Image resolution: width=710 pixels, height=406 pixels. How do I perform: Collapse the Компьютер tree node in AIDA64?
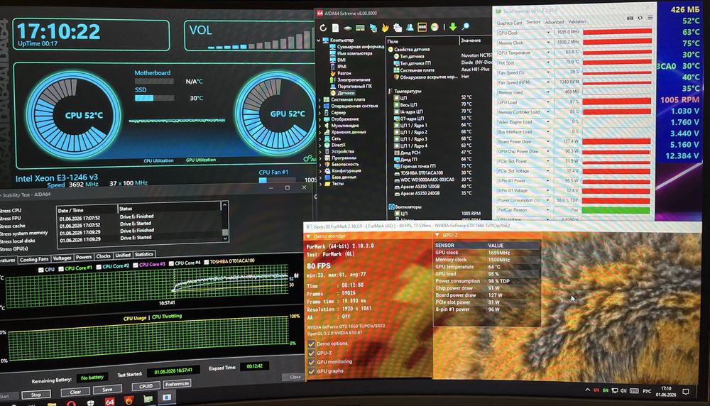click(319, 40)
